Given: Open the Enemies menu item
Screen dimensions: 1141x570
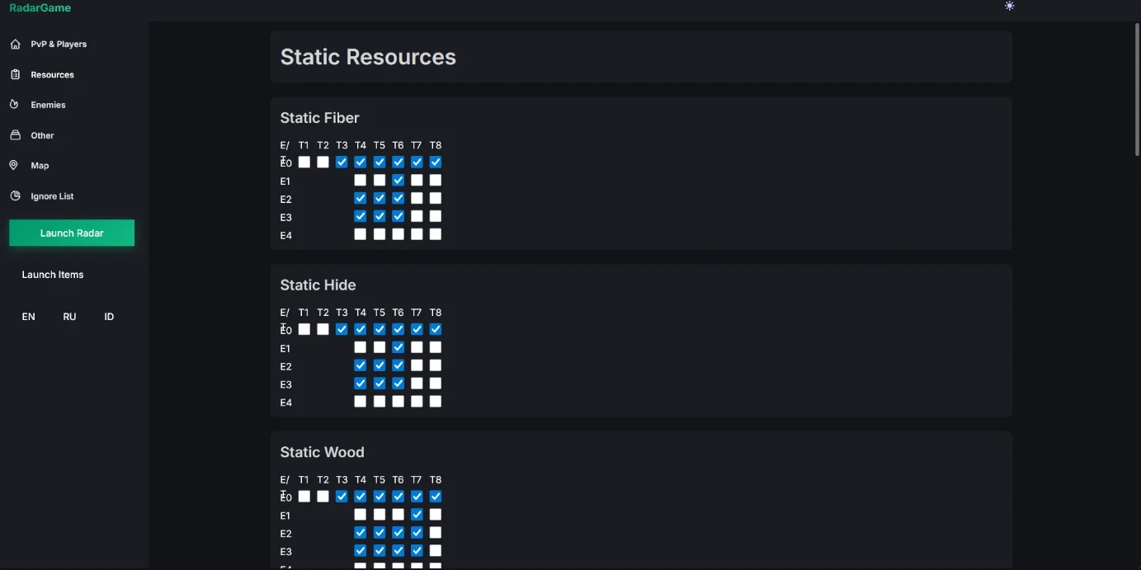Looking at the screenshot, I should tap(48, 105).
